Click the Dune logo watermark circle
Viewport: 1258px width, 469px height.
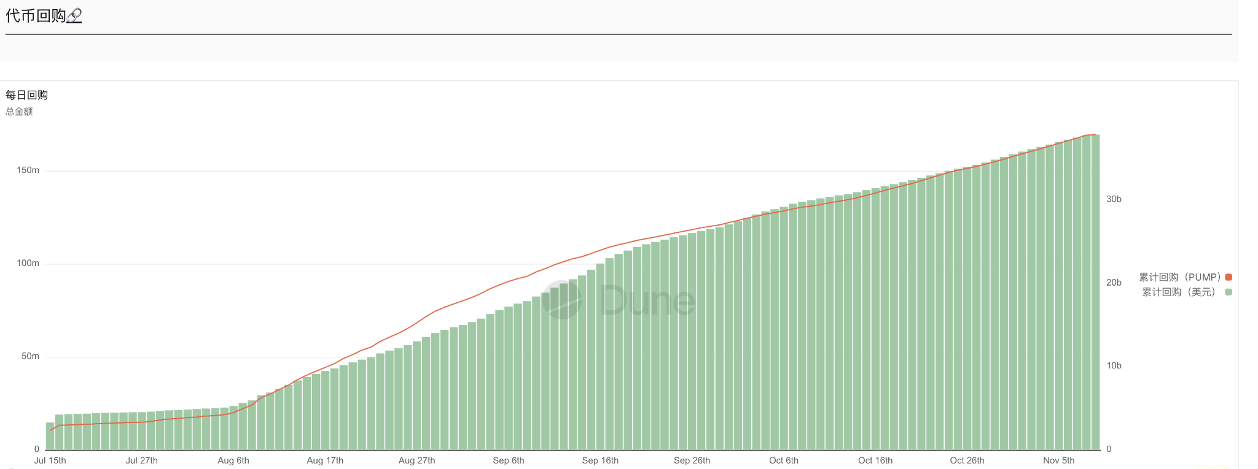click(x=561, y=300)
